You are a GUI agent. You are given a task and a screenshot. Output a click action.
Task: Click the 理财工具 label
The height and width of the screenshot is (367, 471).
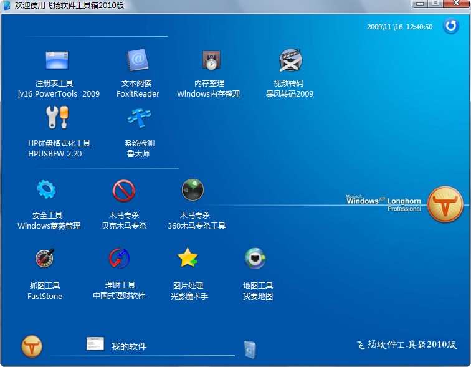click(120, 285)
